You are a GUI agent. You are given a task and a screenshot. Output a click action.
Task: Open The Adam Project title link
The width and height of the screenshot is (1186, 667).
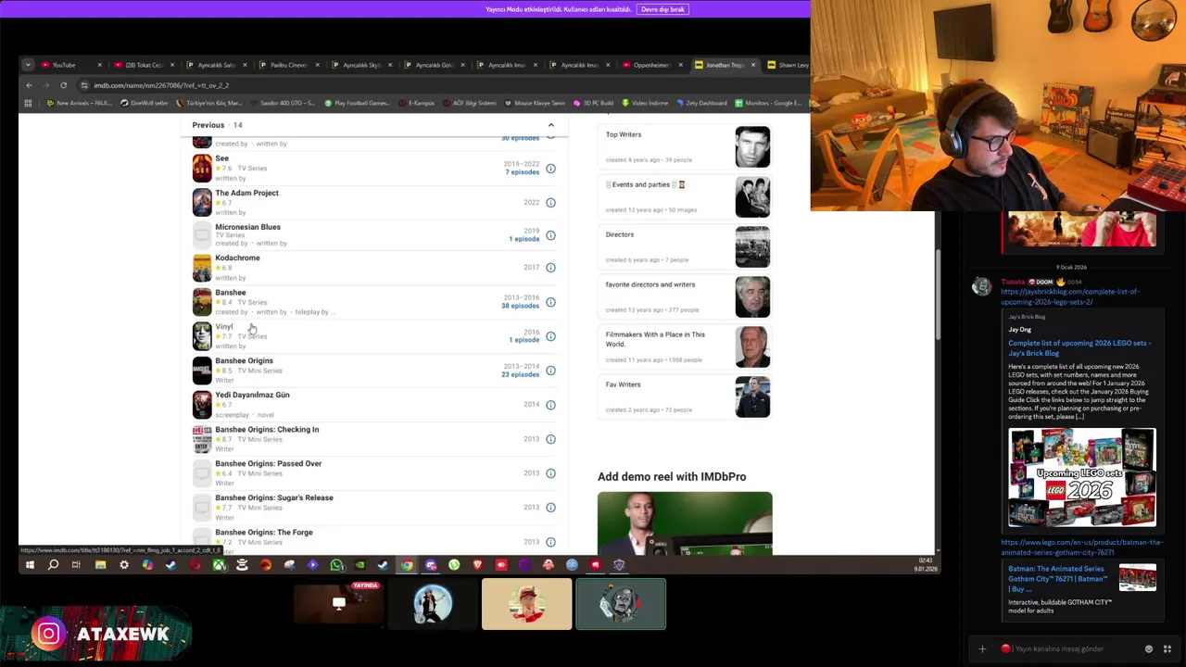click(246, 193)
